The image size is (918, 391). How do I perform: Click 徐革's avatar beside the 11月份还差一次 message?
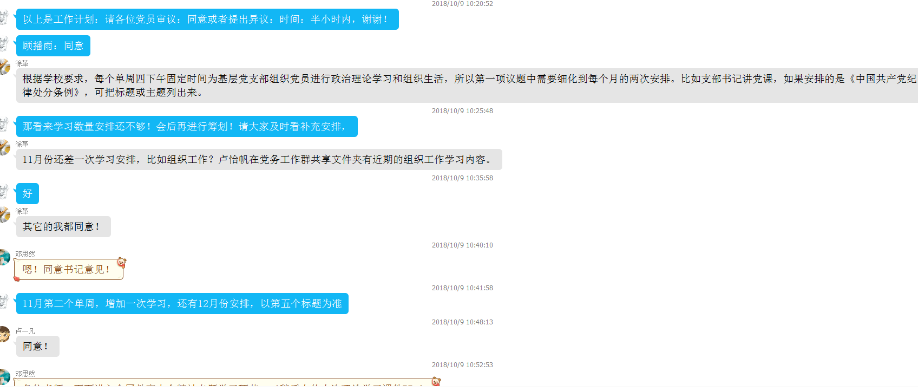tap(4, 147)
